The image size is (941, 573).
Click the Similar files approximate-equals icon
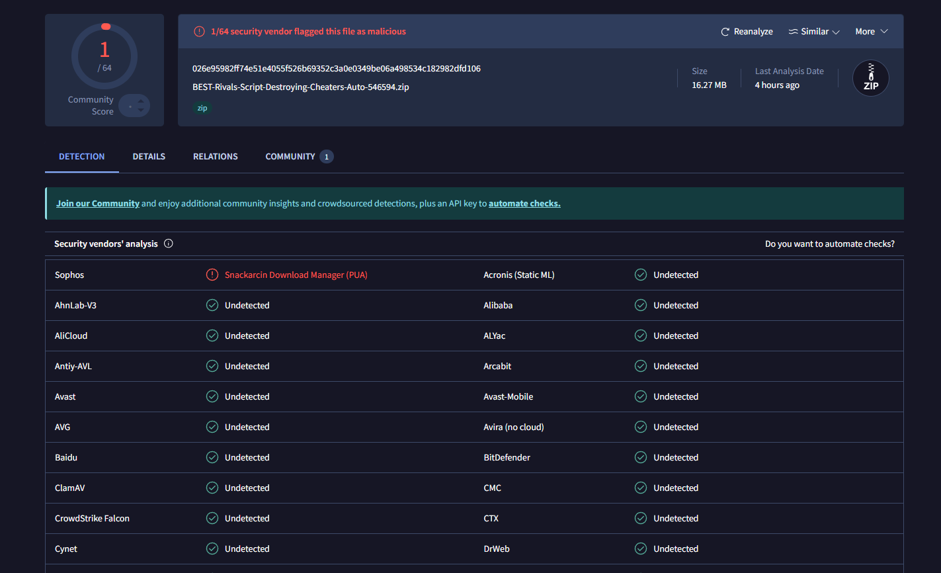click(794, 32)
